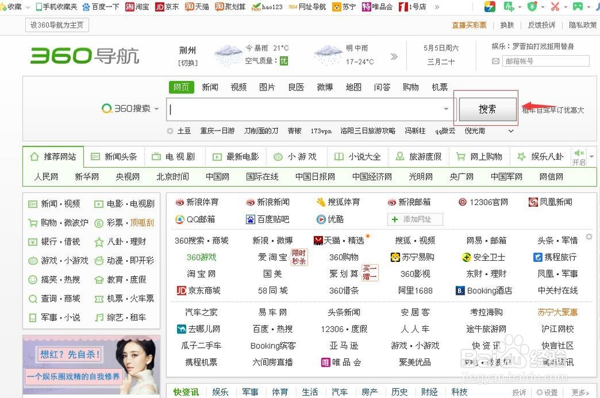Open the 电视剧 category tab
The height and width of the screenshot is (398, 600).
pyautogui.click(x=173, y=157)
